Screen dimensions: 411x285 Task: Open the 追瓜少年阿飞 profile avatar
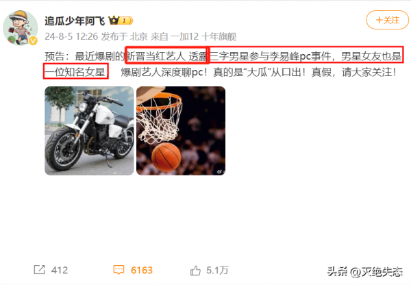coord(20,27)
